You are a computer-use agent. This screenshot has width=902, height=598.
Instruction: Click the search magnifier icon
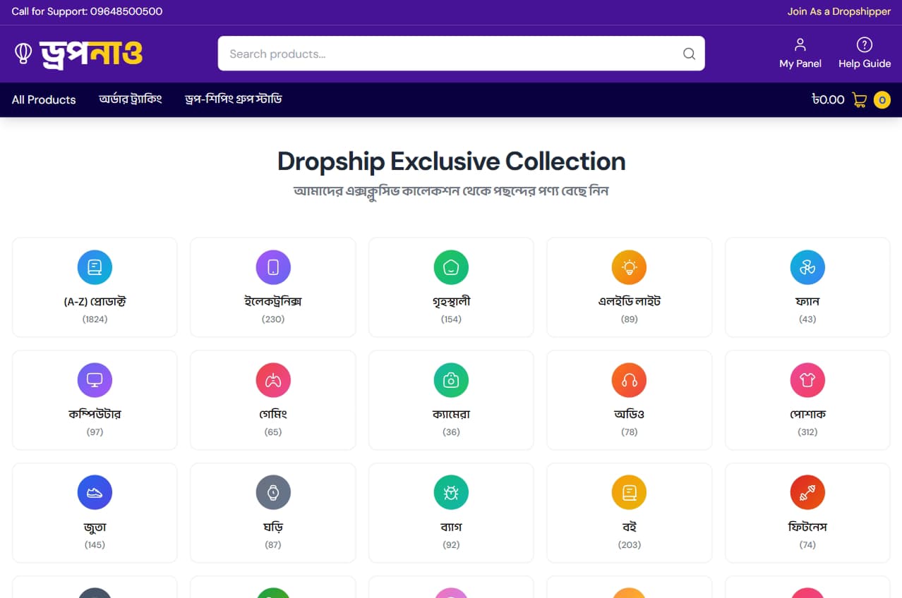tap(688, 54)
